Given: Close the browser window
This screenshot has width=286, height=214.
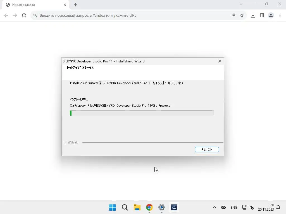Looking at the screenshot, I should coord(279,4).
